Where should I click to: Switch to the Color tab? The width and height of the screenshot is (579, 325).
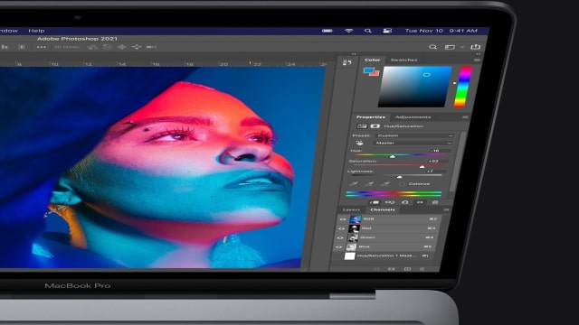[372, 60]
